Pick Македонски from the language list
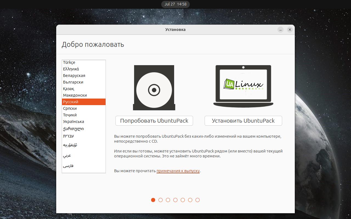The image size is (351, 219). click(x=84, y=95)
